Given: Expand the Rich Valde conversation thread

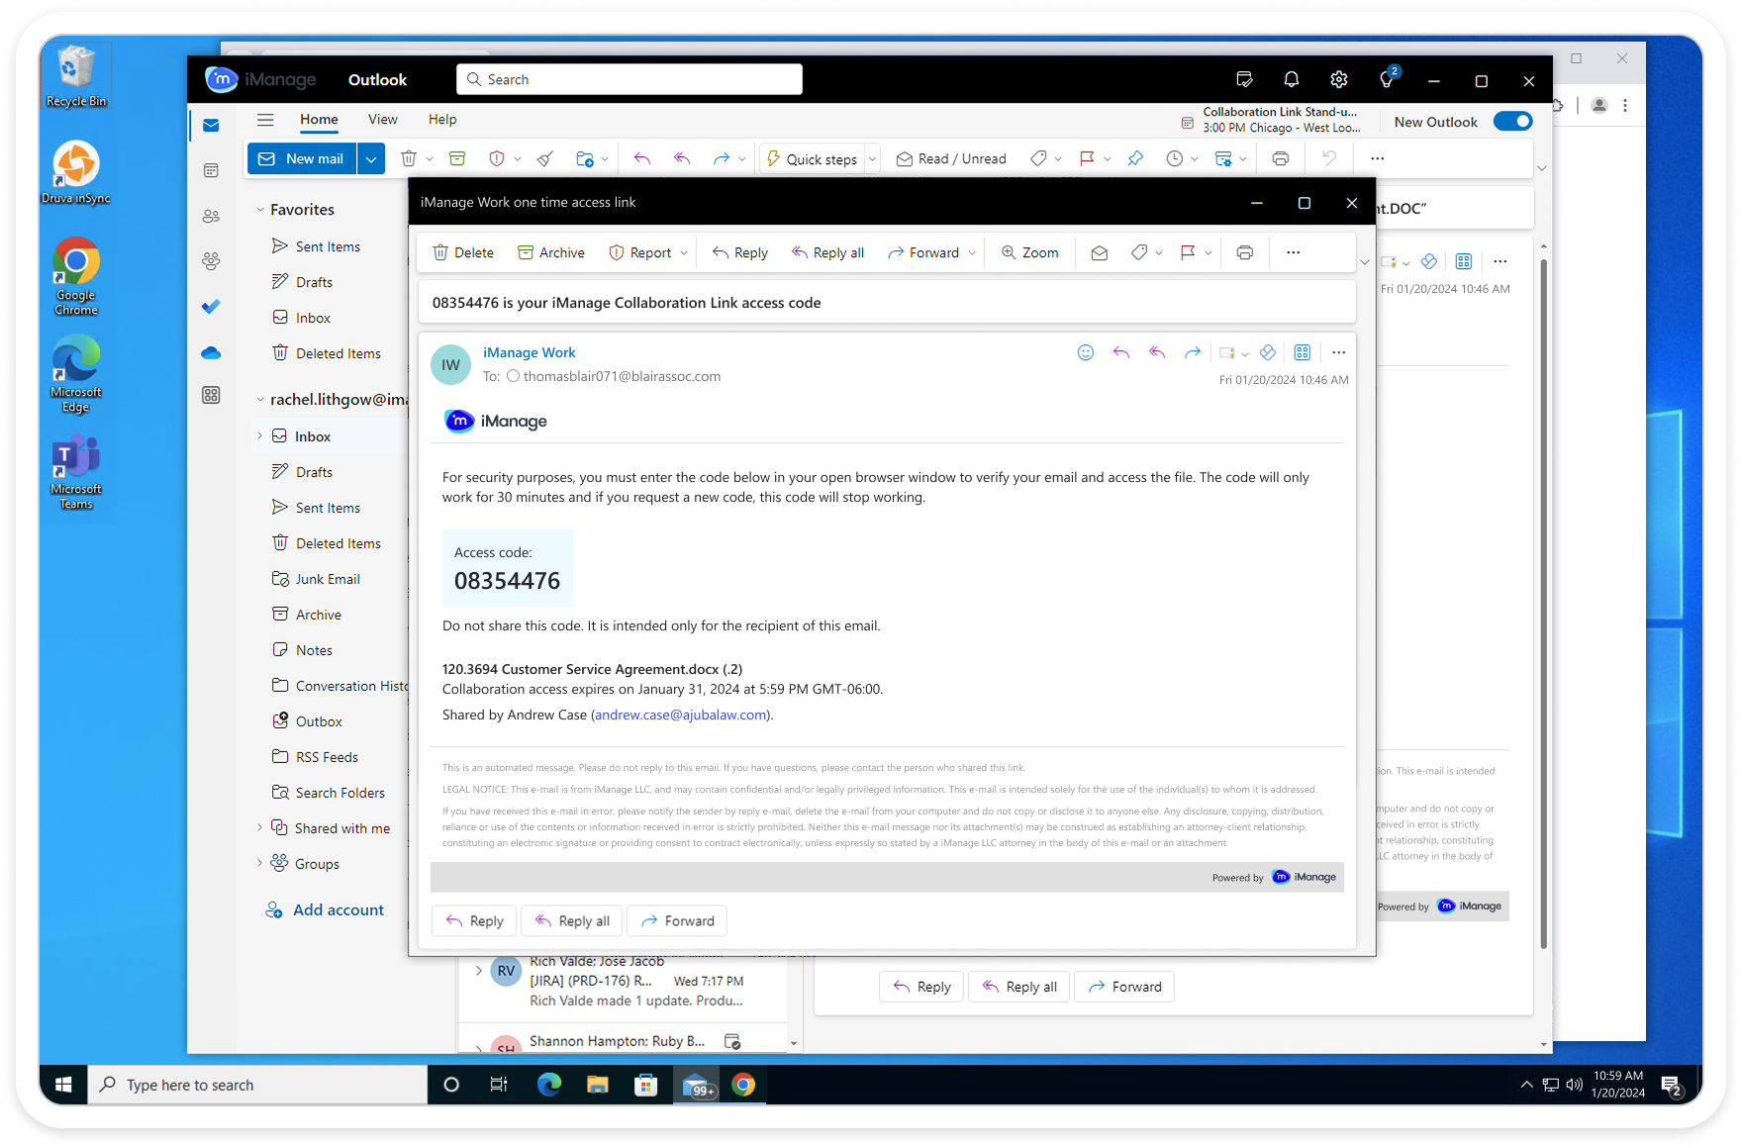Looking at the screenshot, I should pyautogui.click(x=479, y=971).
